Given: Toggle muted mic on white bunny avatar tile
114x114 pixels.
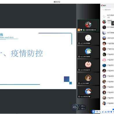Looking at the screenshot, I should [x=79, y=43].
